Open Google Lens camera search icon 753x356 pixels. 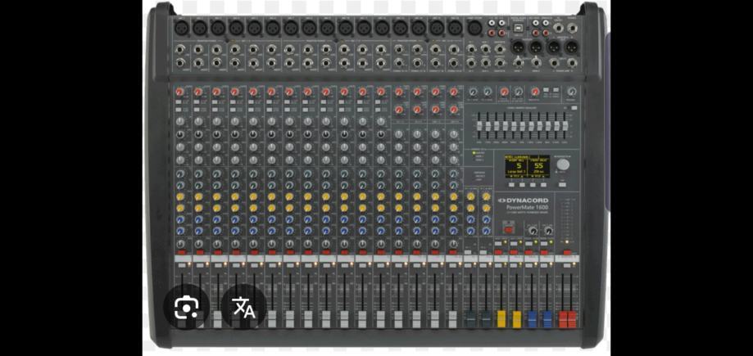(186, 307)
